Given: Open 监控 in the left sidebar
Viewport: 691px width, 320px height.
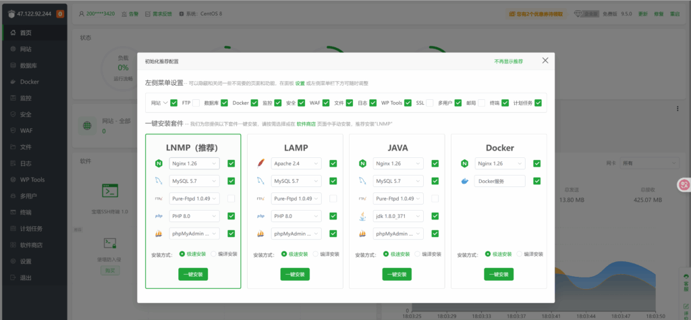Looking at the screenshot, I should pos(34,98).
